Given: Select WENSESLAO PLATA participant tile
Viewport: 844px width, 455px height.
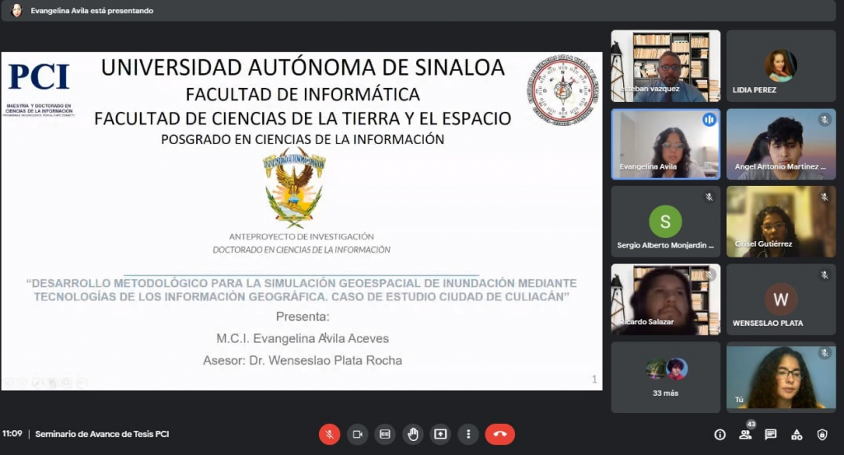Looking at the screenshot, I should tap(781, 299).
